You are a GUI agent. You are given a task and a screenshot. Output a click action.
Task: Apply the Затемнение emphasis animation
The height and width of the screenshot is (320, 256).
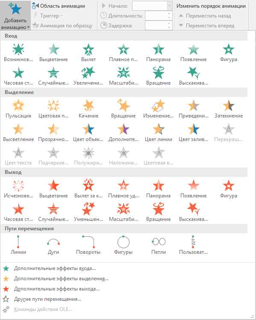pos(229,109)
